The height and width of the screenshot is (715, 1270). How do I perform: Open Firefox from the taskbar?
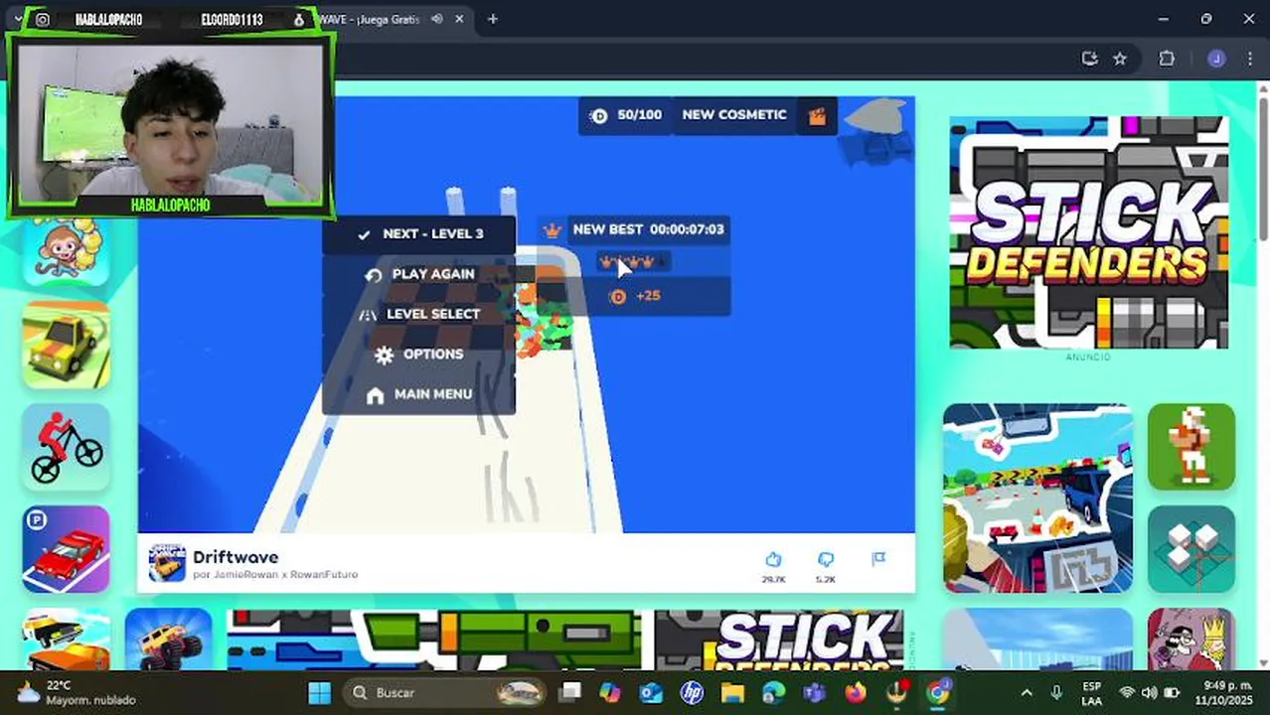point(855,692)
